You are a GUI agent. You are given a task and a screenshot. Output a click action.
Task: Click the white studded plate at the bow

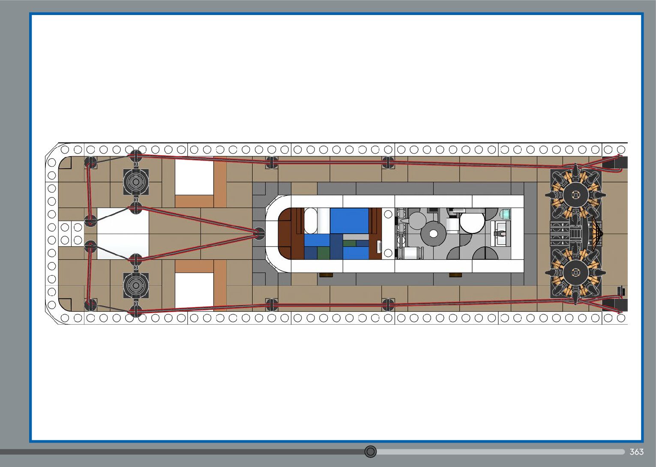pyautogui.click(x=71, y=234)
